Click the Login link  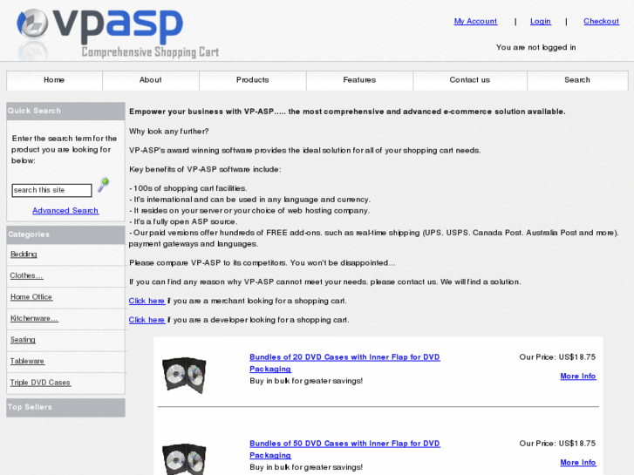click(x=540, y=21)
